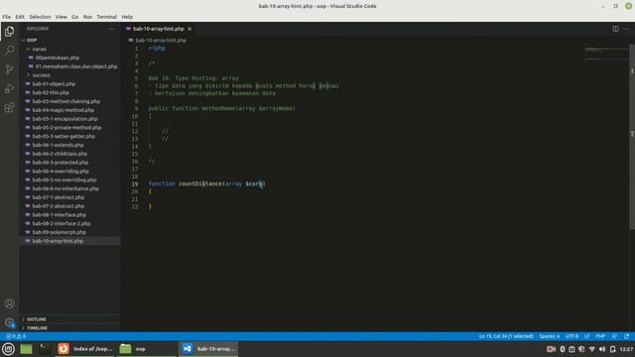Click the Bluetooth tray icon

tap(563, 349)
